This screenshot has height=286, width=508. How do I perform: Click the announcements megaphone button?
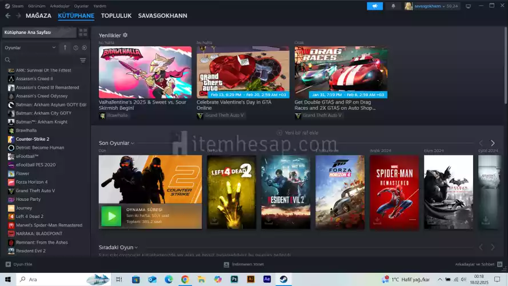pyautogui.click(x=375, y=6)
